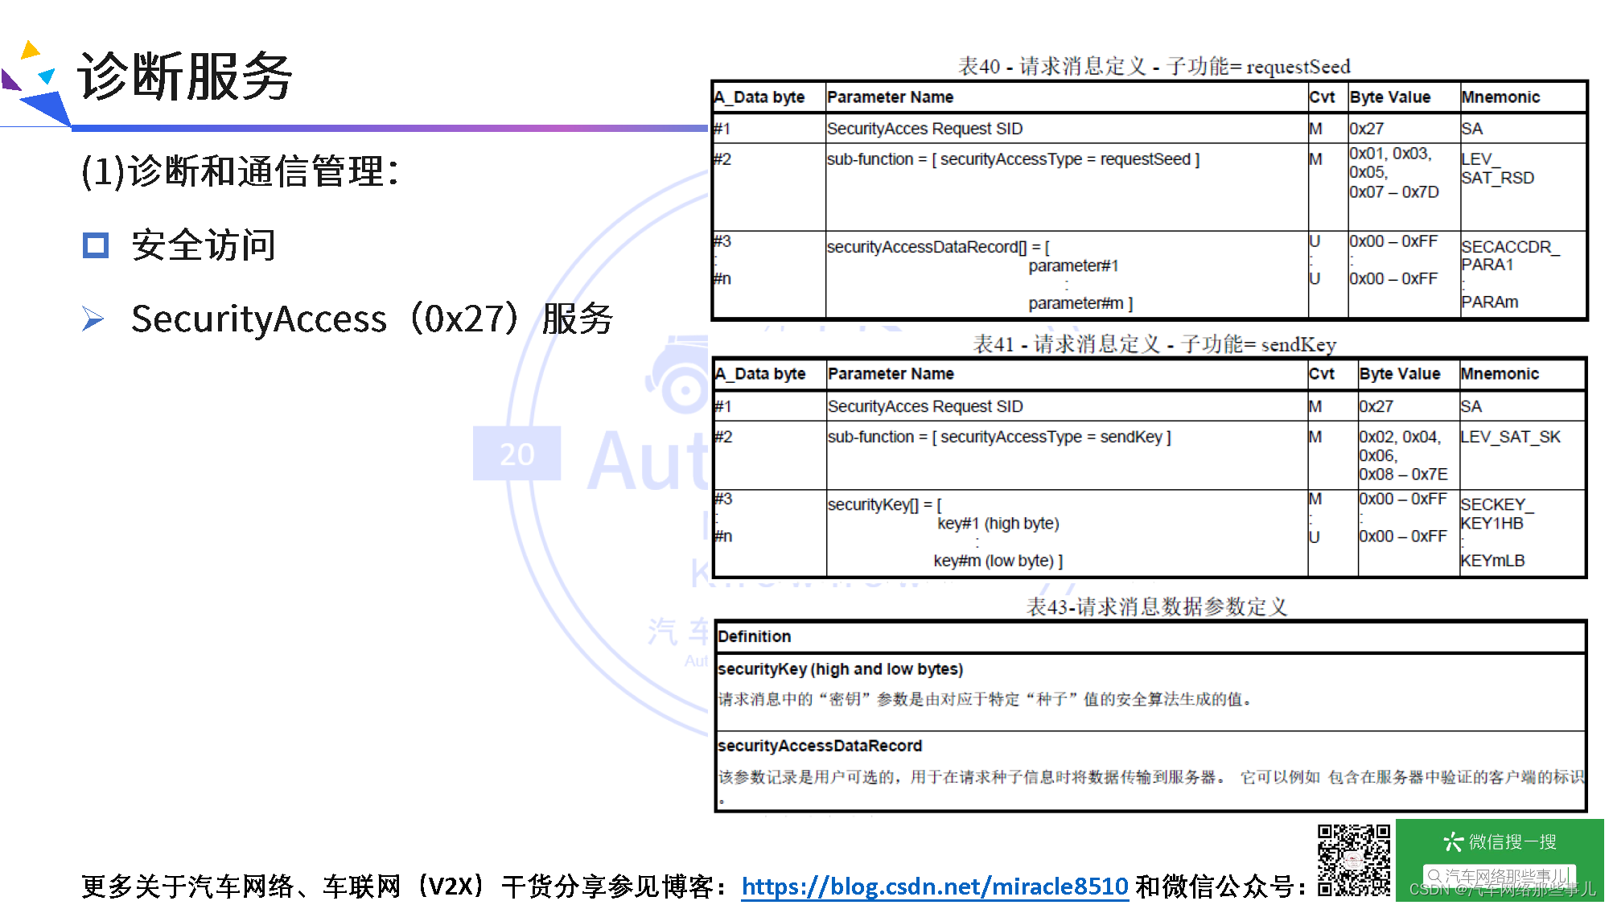Click the Parameter Name header in Table 40
The image size is (1609, 905).
click(x=890, y=97)
